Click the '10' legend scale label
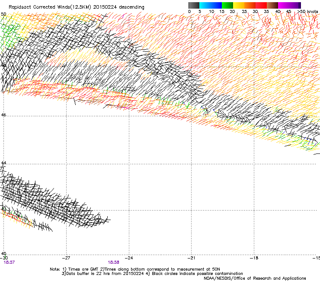This screenshot has width=320, height=281. coord(211,12)
